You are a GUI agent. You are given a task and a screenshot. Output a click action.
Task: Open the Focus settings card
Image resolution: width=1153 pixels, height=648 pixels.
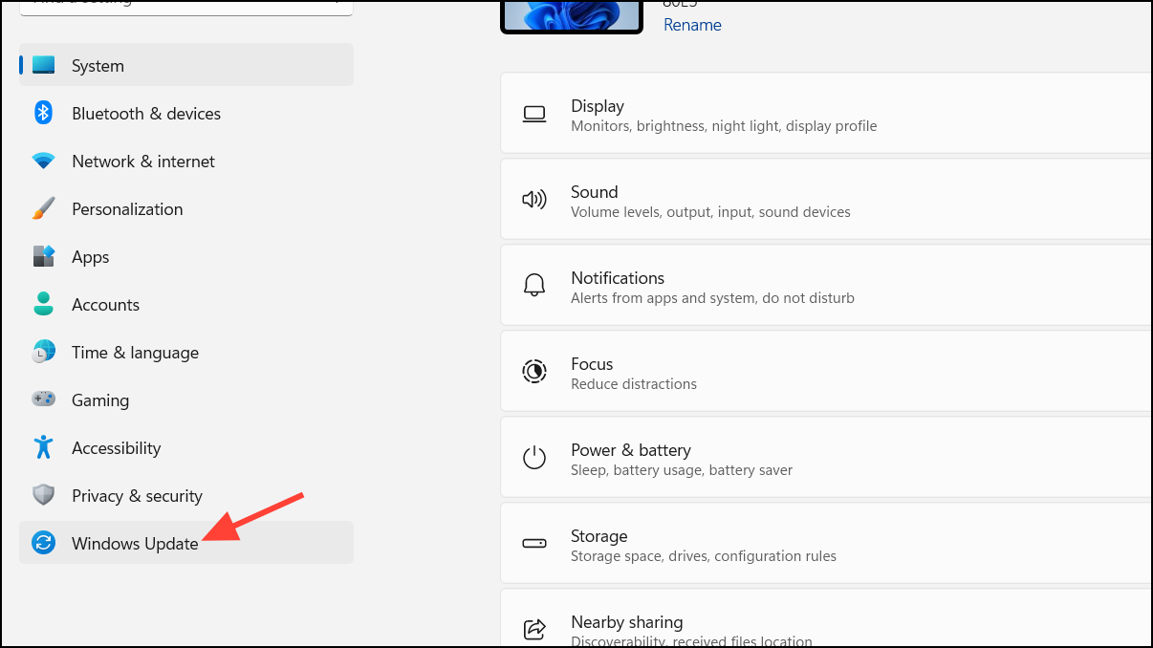pyautogui.click(x=826, y=371)
